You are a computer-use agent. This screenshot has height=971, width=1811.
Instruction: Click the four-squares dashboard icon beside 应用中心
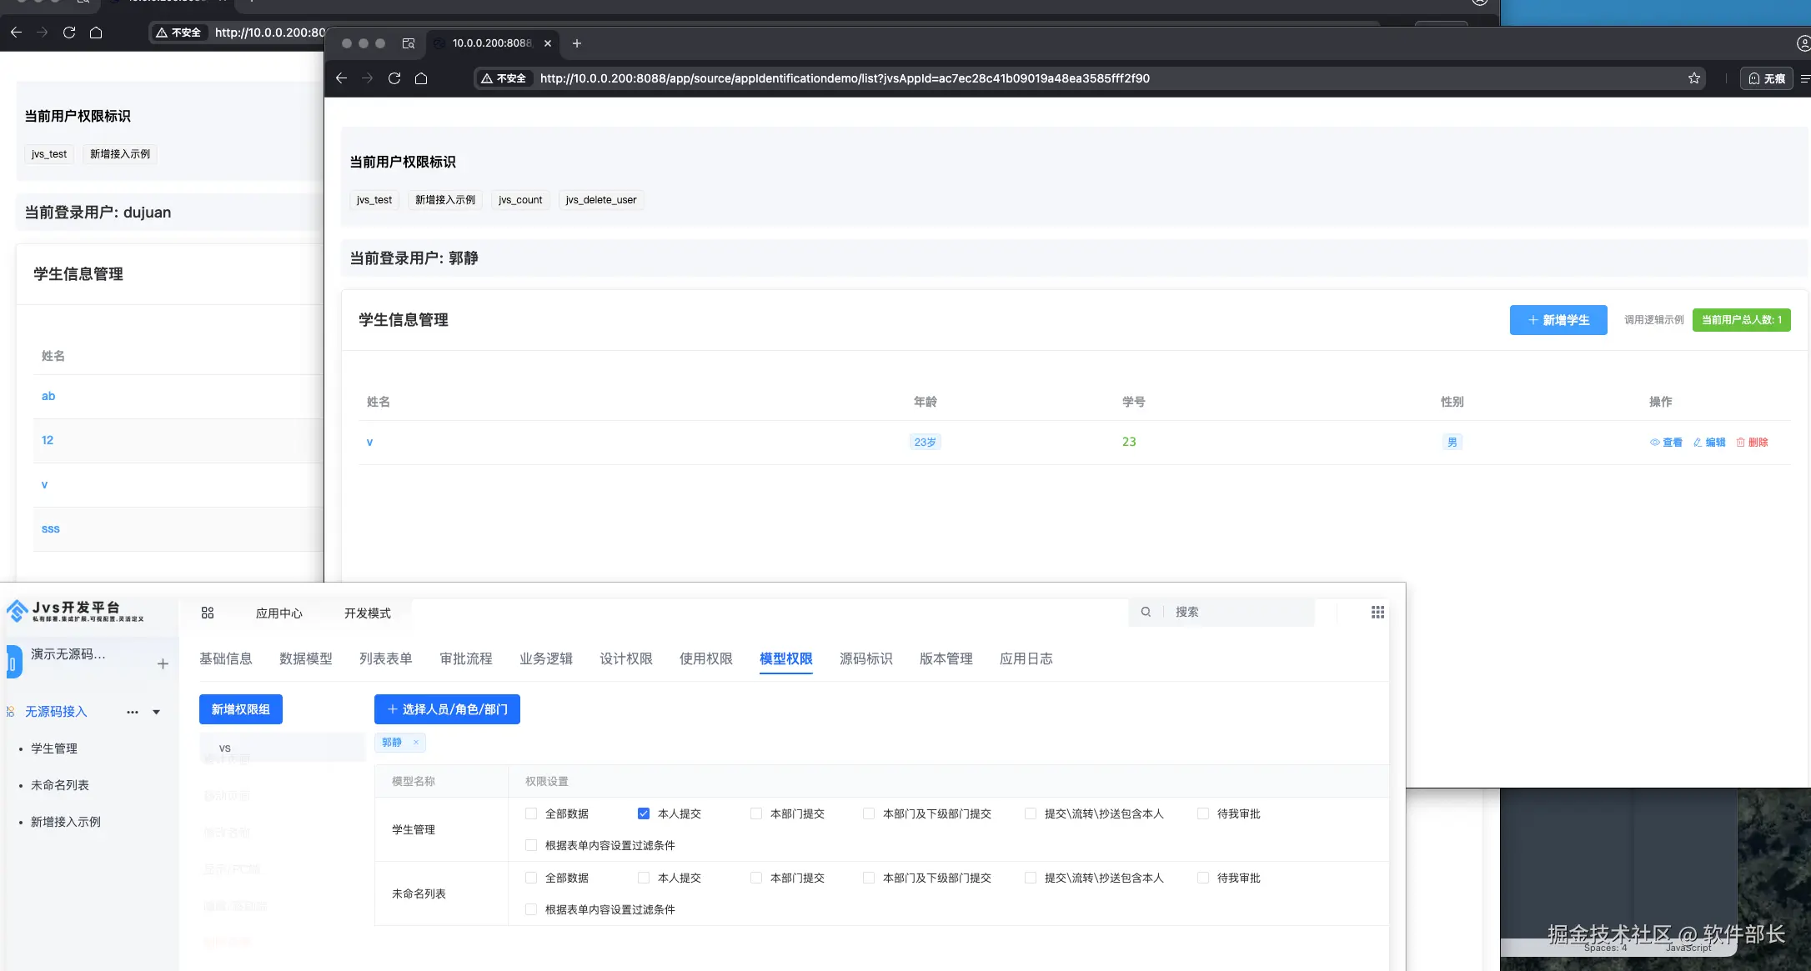[208, 613]
